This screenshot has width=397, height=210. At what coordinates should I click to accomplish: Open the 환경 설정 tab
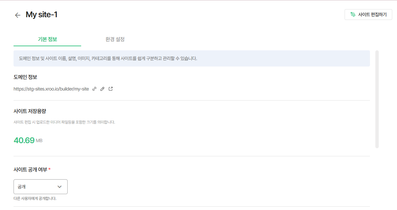pyautogui.click(x=115, y=40)
